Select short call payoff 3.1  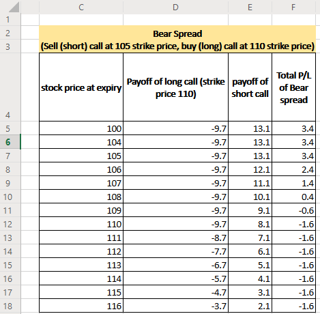pos(250,292)
